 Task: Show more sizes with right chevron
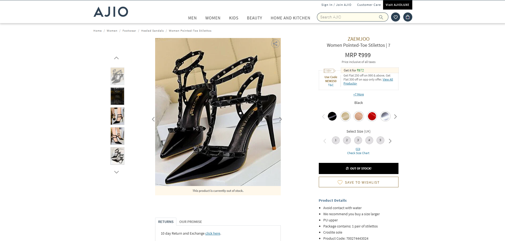390,141
